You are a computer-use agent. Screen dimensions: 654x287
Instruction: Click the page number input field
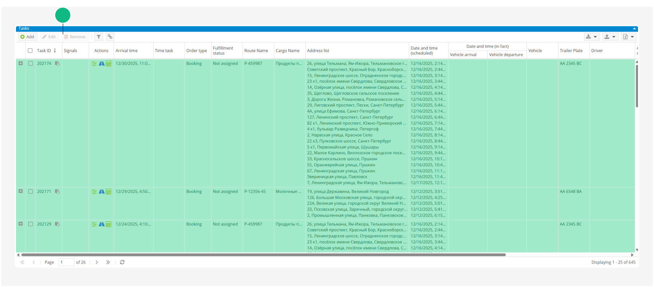66,262
